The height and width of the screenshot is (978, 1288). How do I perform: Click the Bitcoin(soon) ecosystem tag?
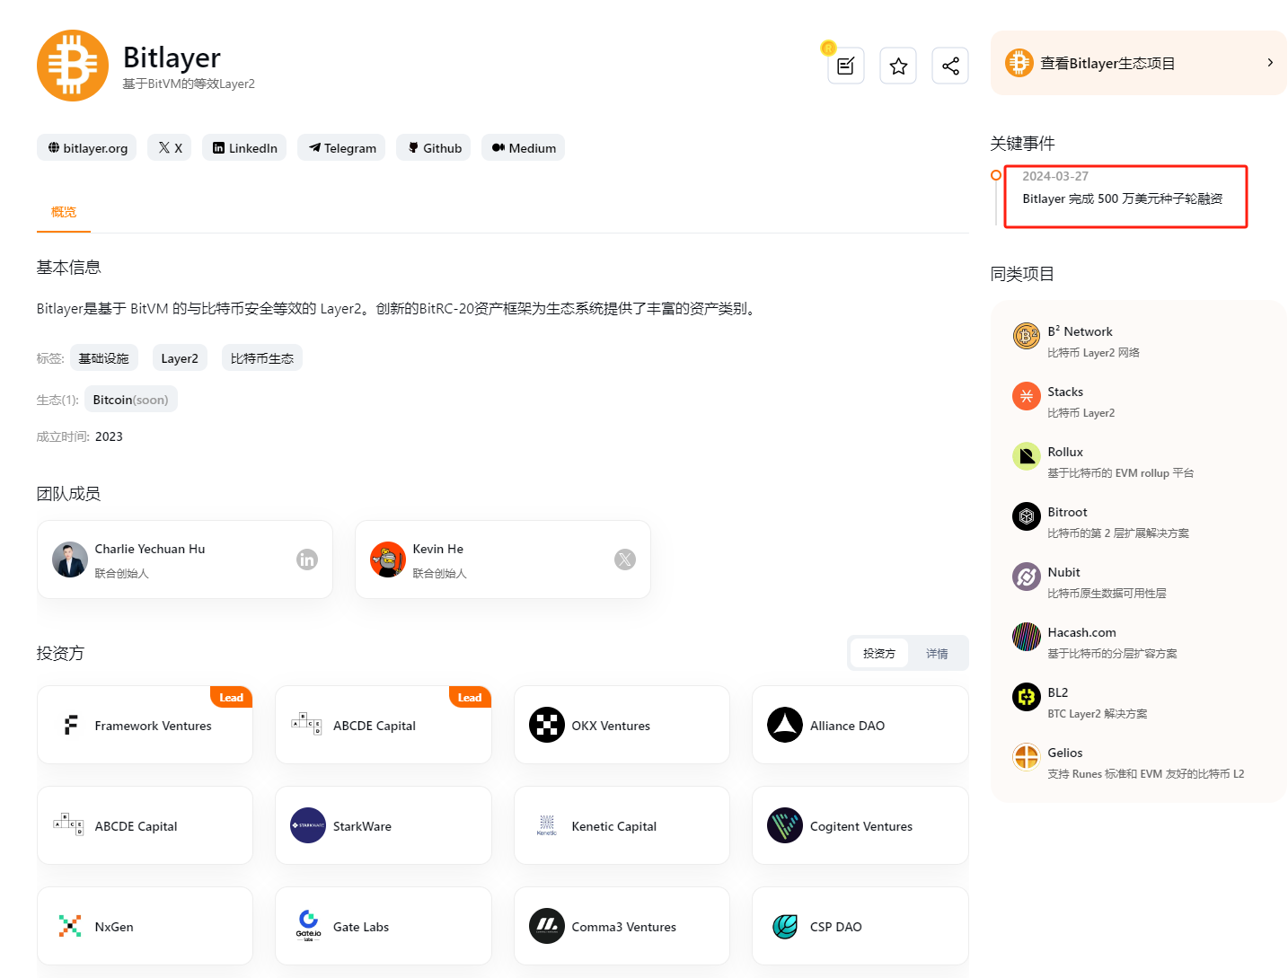(131, 400)
